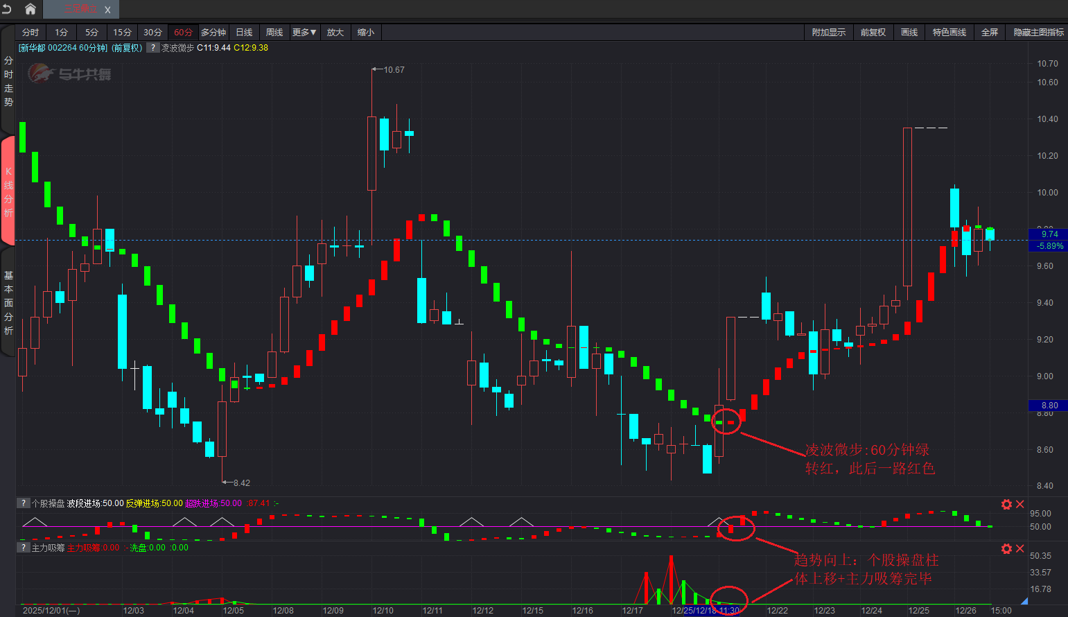Open the 前复权 adjustment dropdown
Screen dimensions: 1068x617
[873, 33]
